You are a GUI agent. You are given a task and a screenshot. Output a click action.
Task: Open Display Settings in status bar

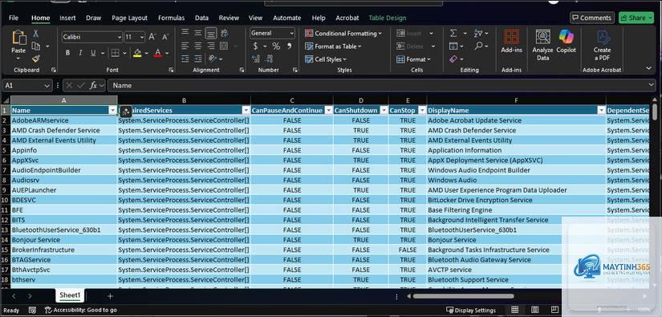(x=471, y=311)
